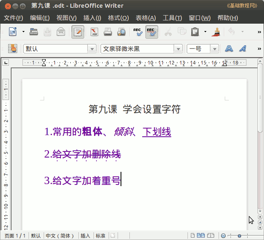Click the Open file icon
264x240 pixels.
coord(34,31)
